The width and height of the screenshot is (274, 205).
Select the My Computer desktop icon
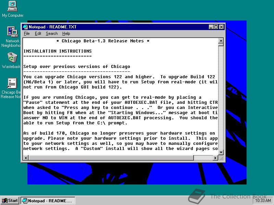pos(13,9)
